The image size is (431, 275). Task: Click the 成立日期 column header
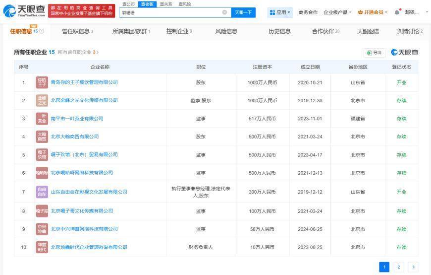coord(310,67)
